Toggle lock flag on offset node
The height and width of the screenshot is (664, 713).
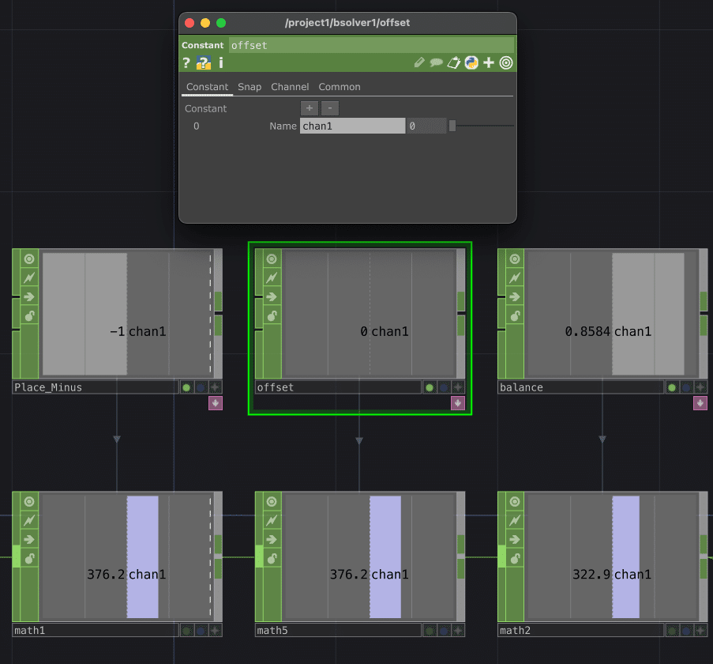click(x=272, y=316)
